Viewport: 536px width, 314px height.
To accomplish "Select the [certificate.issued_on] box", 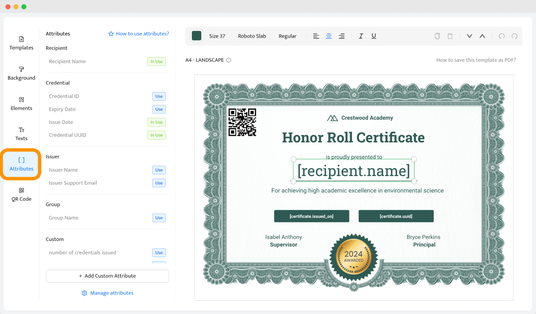I will [312, 216].
